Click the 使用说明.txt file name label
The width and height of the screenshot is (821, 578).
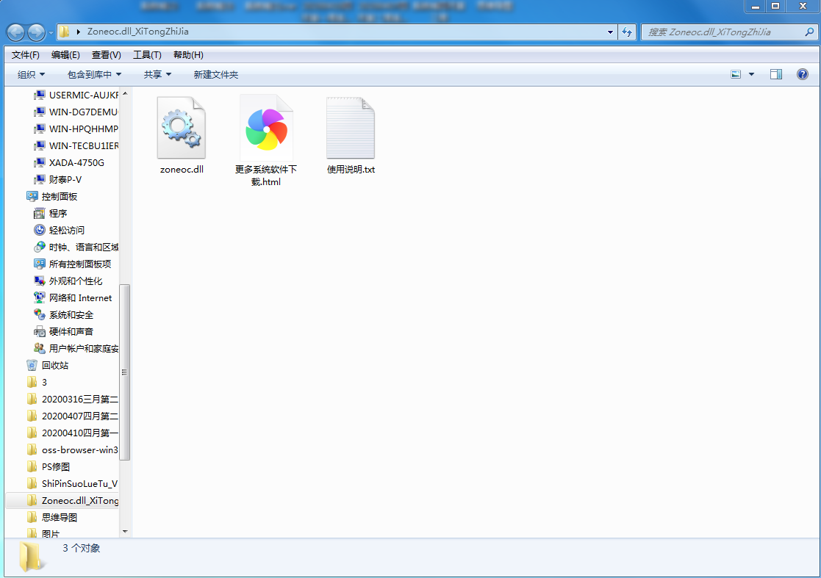351,170
